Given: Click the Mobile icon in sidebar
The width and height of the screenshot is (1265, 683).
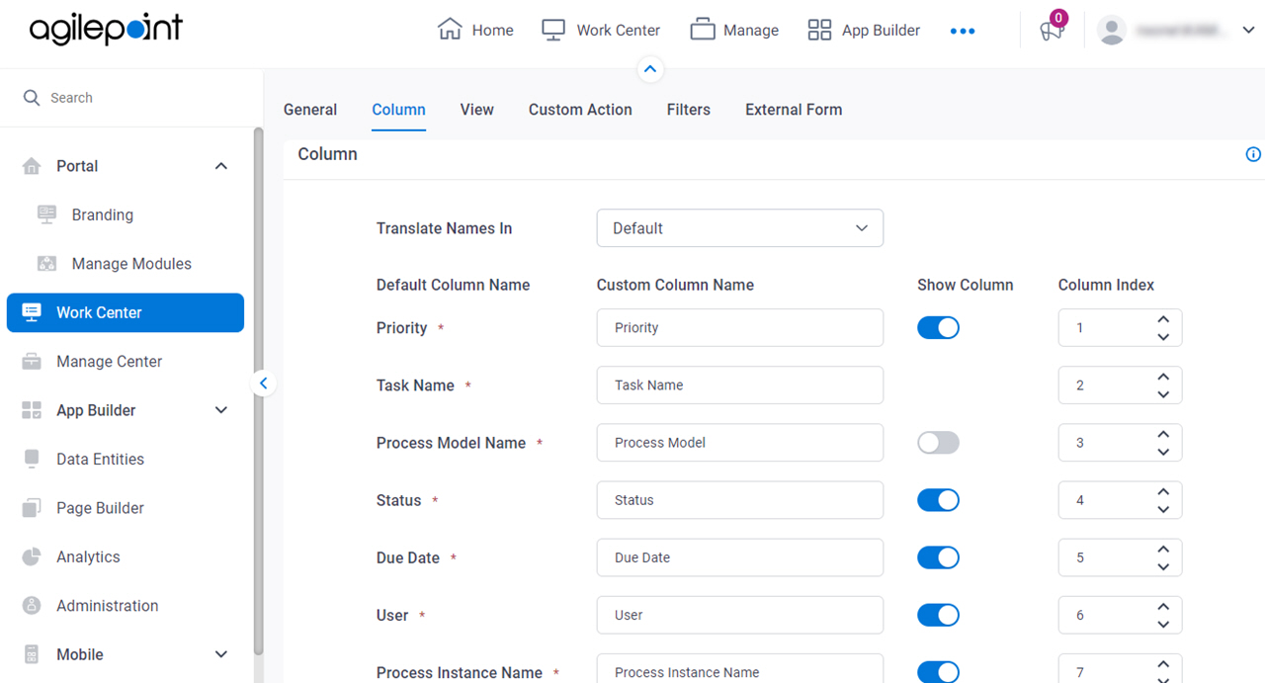Looking at the screenshot, I should point(32,654).
